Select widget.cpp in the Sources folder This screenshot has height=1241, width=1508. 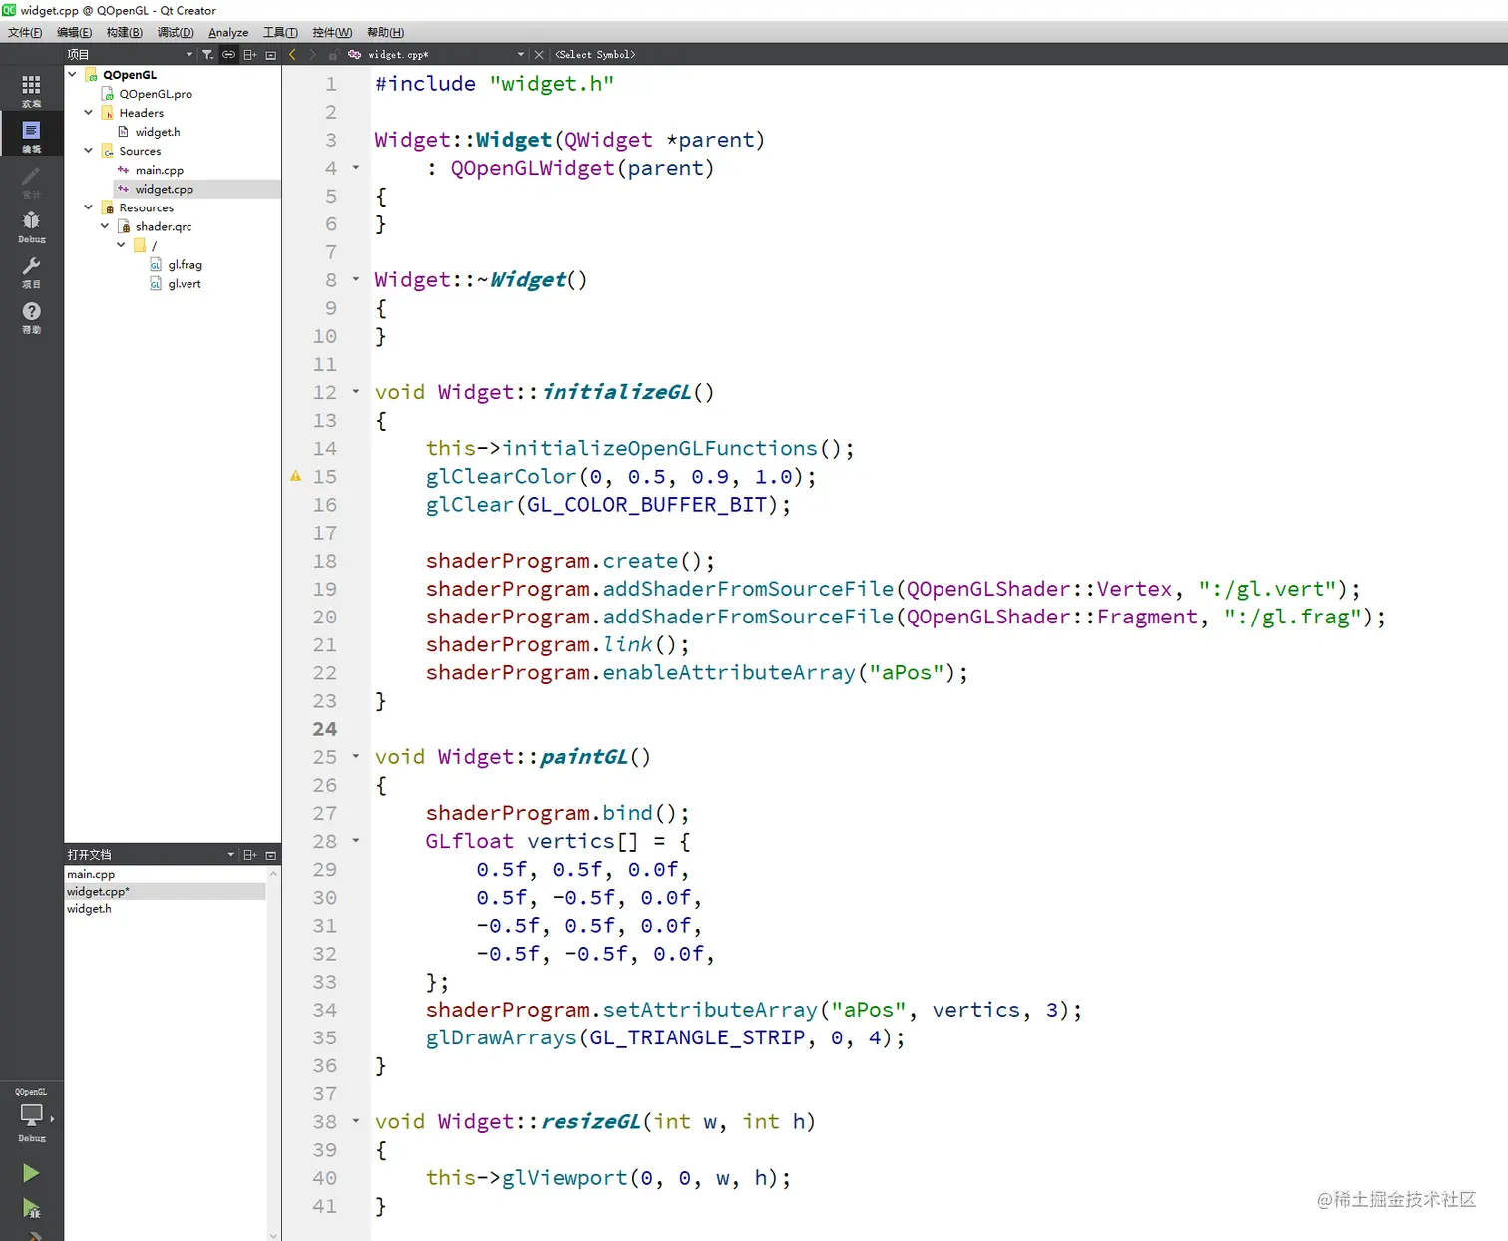point(165,189)
